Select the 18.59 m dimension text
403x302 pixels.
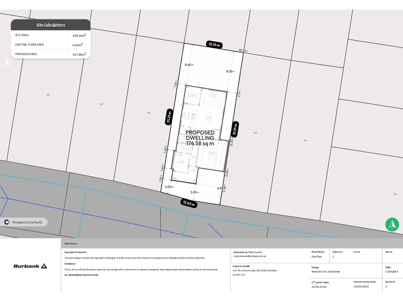(243, 51)
